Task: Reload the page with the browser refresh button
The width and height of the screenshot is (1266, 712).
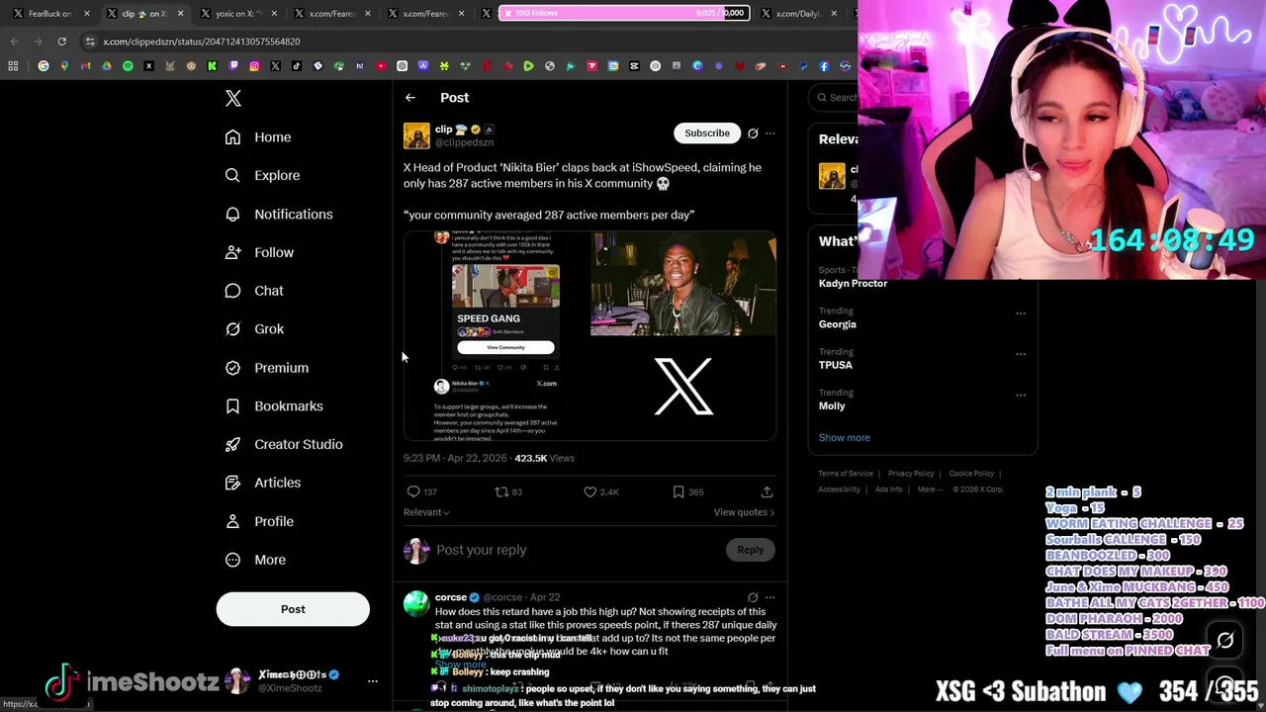Action: (61, 42)
